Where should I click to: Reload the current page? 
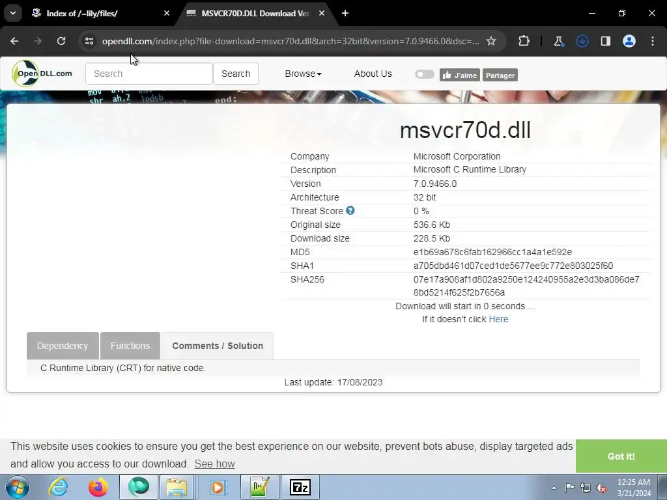[x=61, y=41]
